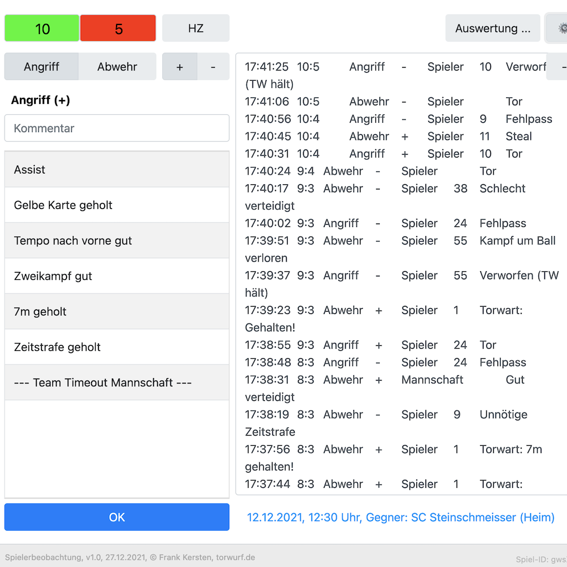Screen dimensions: 567x567
Task: Choose Gelbe Karte geholt action
Action: pyautogui.click(x=117, y=205)
